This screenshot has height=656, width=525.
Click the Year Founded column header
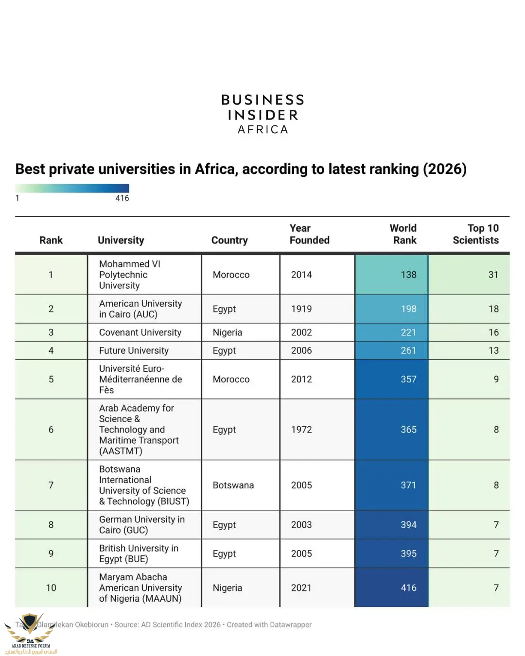[309, 234]
